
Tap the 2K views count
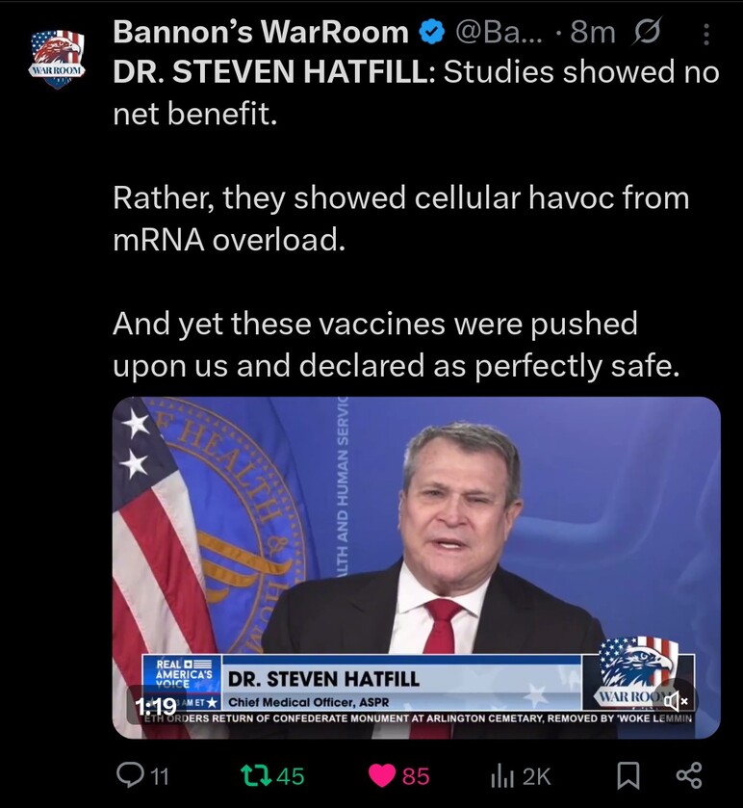pyautogui.click(x=536, y=776)
